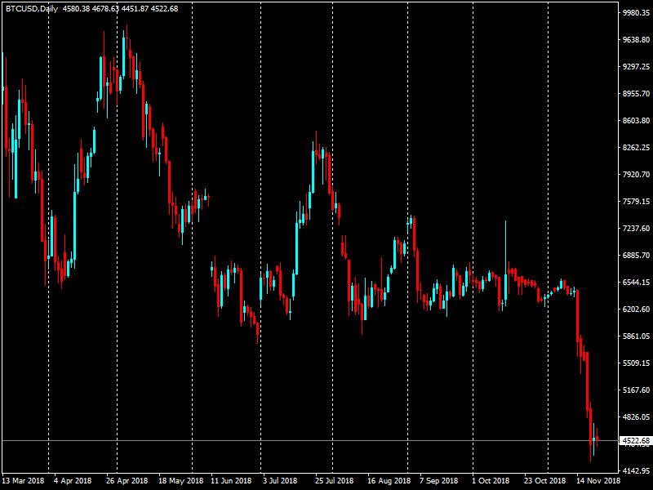Click the 8262.25 price axis label

click(x=637, y=148)
